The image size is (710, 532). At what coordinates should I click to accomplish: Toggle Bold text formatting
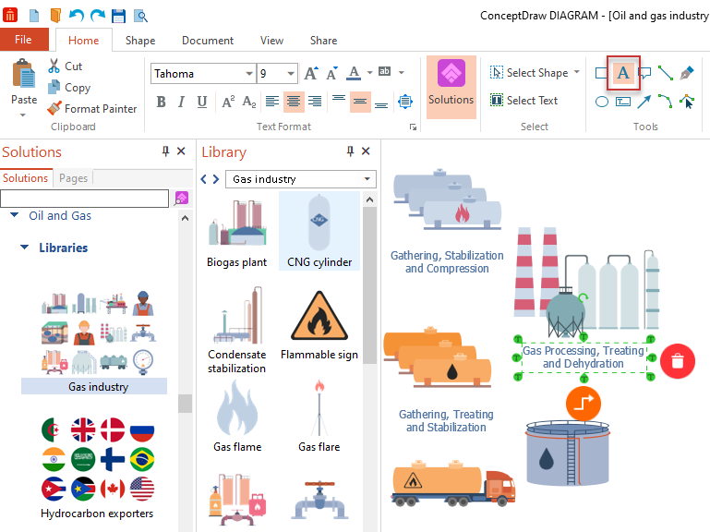pos(162,102)
